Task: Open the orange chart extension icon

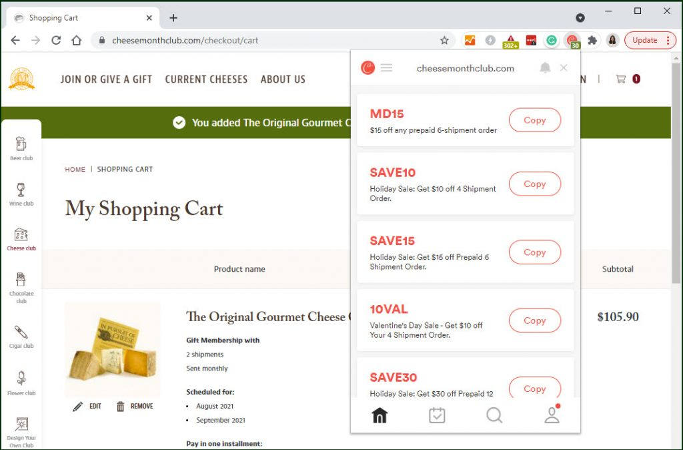Action: coord(470,41)
